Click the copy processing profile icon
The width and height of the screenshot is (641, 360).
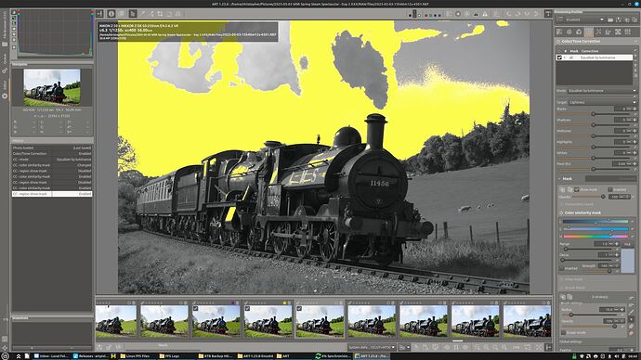(627, 19)
